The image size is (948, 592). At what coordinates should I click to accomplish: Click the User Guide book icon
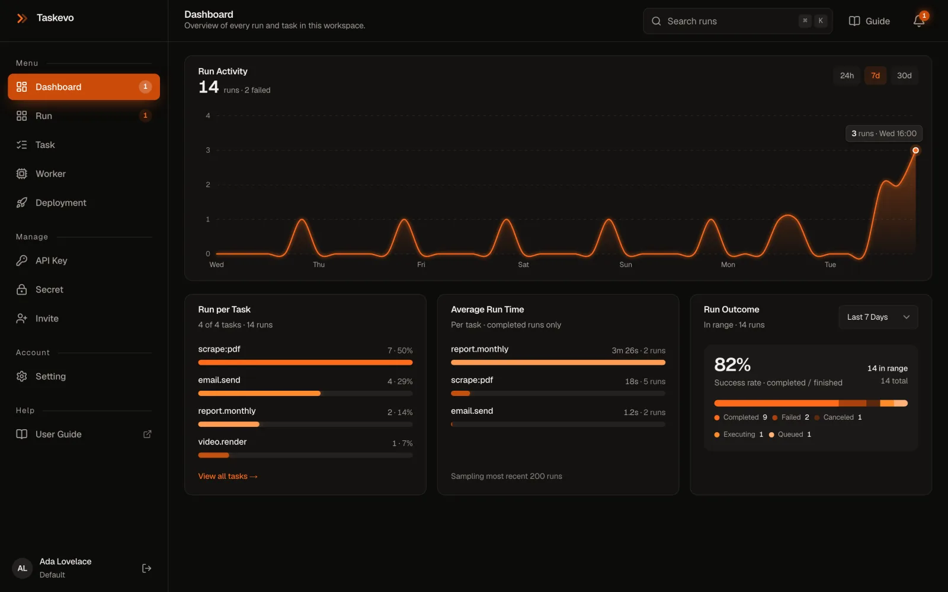[x=22, y=435]
